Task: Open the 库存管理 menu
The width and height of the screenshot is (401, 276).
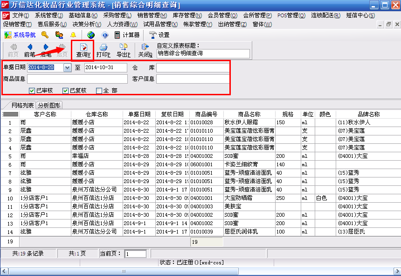Action: point(187,15)
